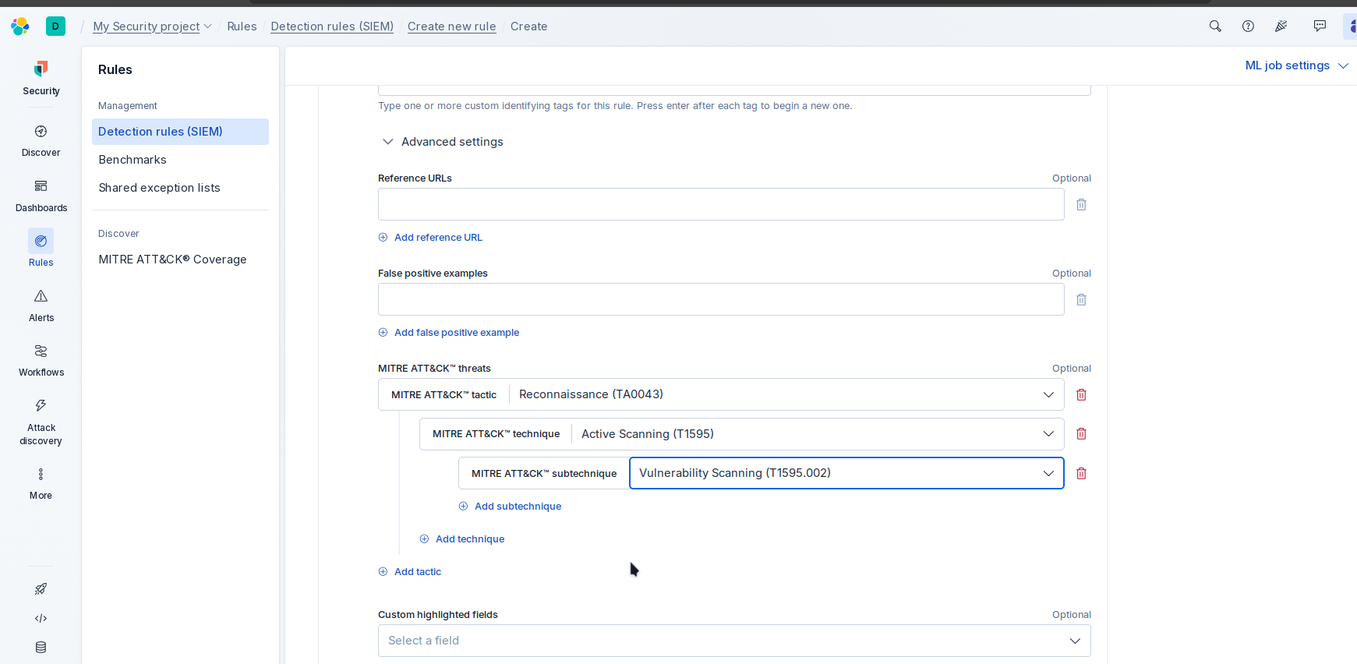Open the help icon in top bar
This screenshot has height=664, width=1357.
tap(1248, 26)
